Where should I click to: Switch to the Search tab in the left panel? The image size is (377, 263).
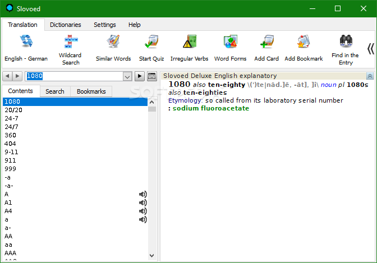point(55,91)
